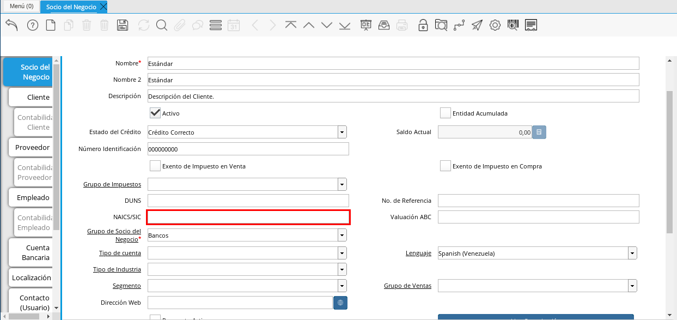The height and width of the screenshot is (320, 677).
Task: Uncheck the Activo checkbox
Action: pyautogui.click(x=155, y=113)
